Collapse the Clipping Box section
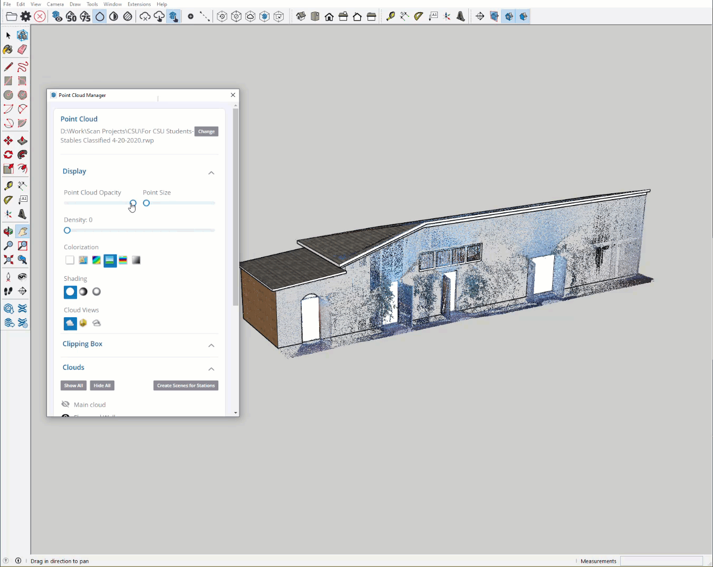Image resolution: width=713 pixels, height=567 pixels. [x=211, y=346]
